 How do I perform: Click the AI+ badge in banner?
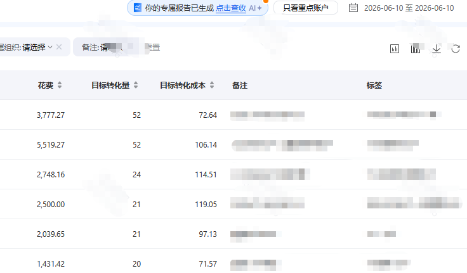[255, 8]
